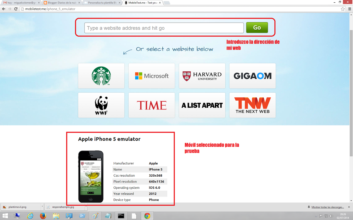Close the Personaliza tu plantilla tab
Image resolution: width=353 pixels, height=220 pixels.
click(120, 3)
